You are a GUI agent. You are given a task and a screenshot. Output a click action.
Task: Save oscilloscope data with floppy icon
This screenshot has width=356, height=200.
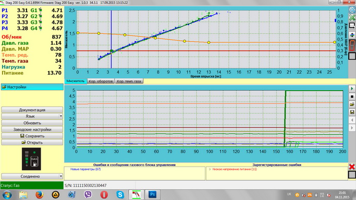pyautogui.click(x=352, y=112)
